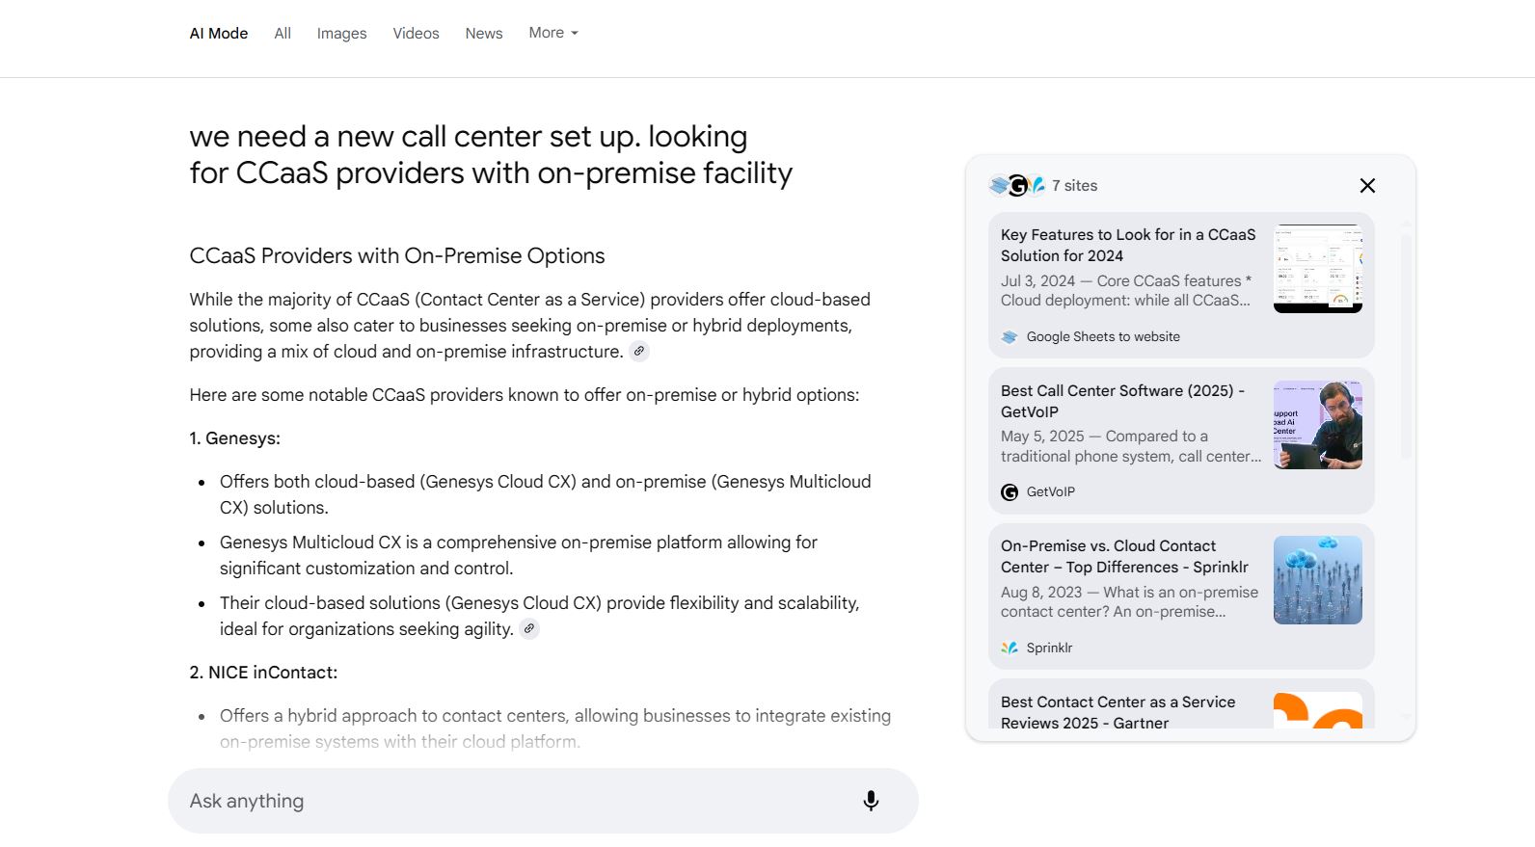Click the '7 sites' label
The height and width of the screenshot is (847, 1535).
point(1074,186)
